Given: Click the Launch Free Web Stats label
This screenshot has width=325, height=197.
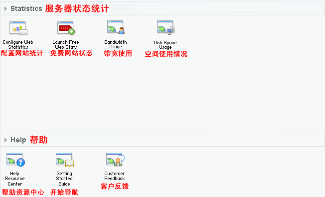Looking at the screenshot, I should tap(66, 45).
